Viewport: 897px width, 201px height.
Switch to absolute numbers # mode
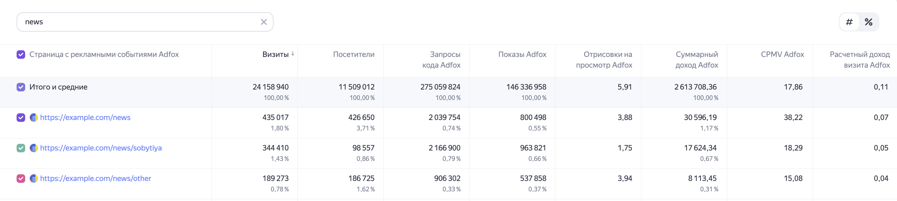(849, 22)
